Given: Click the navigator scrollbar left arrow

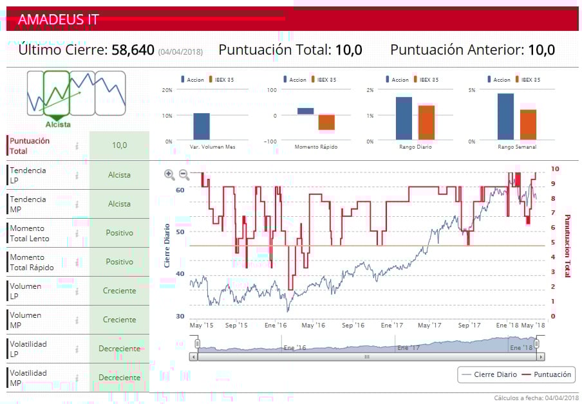Looking at the screenshot, I should point(193,357).
